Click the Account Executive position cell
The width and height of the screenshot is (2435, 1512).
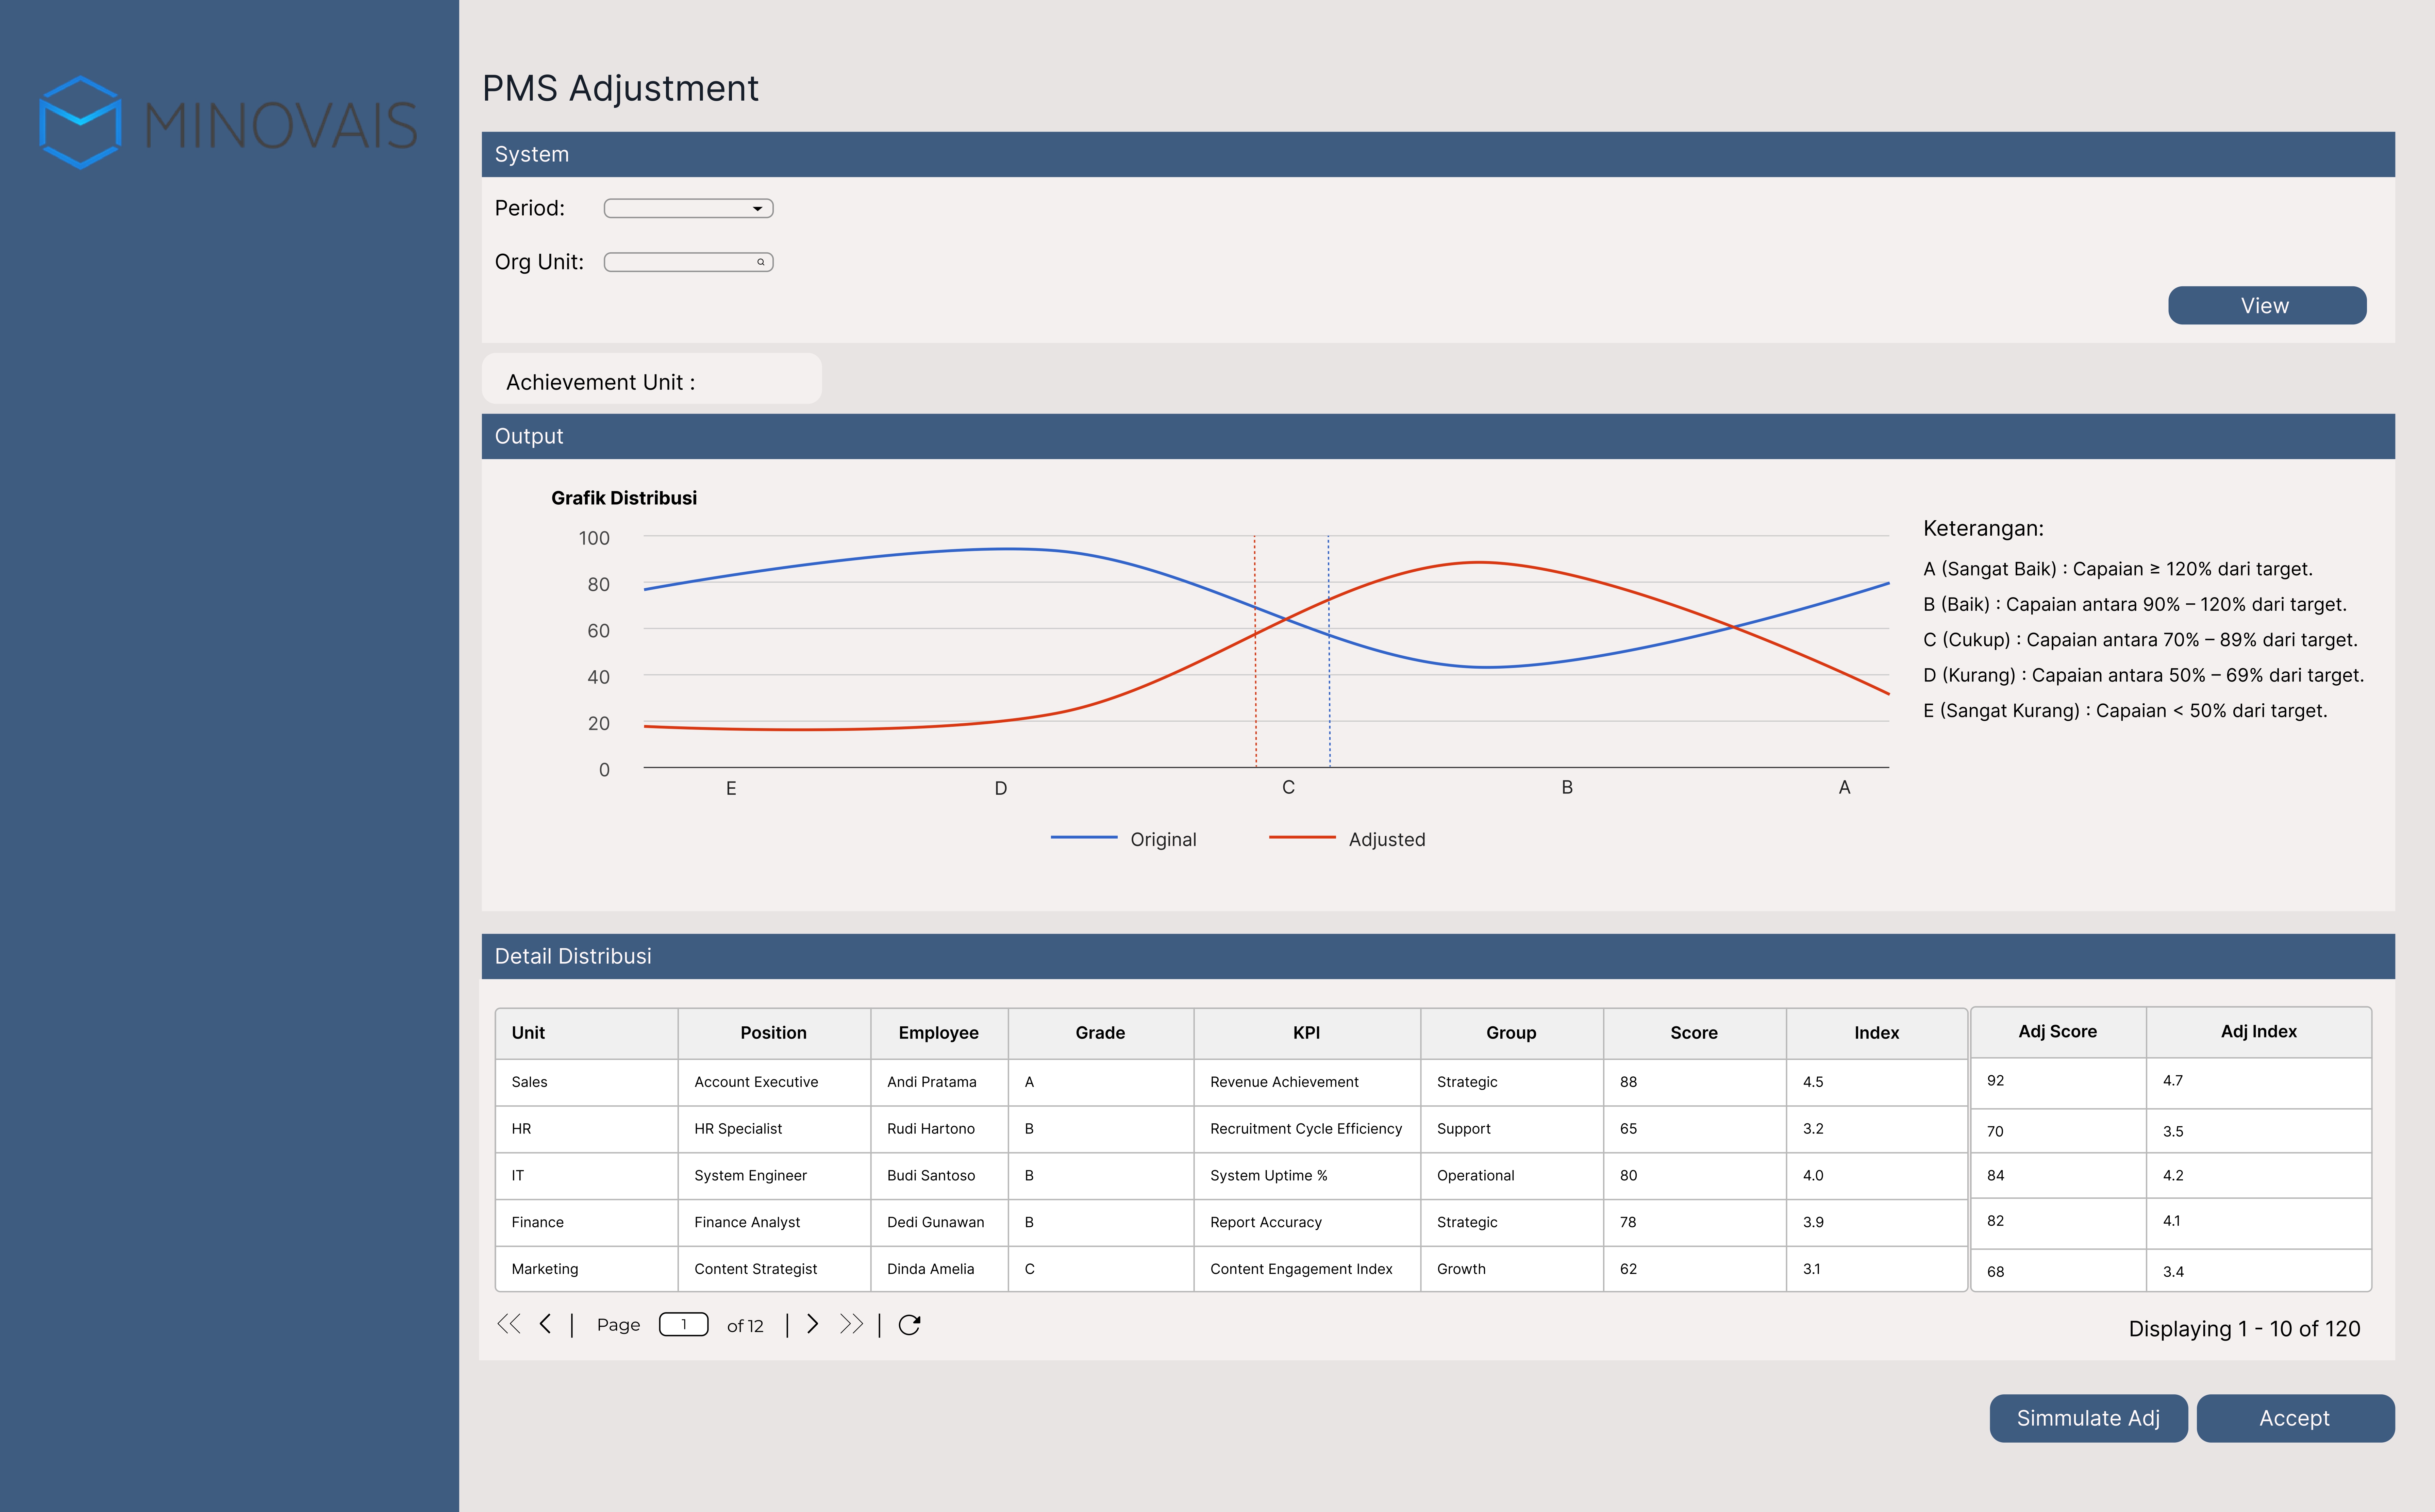[x=774, y=1082]
